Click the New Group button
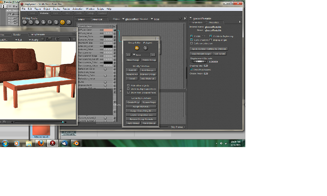This screenshot has width=327, height=196. pyautogui.click(x=133, y=60)
